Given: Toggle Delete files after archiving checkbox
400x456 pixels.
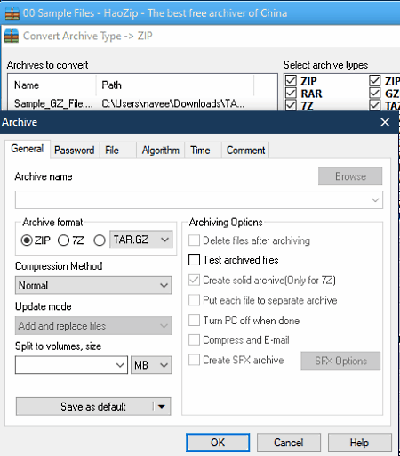Looking at the screenshot, I should point(194,240).
